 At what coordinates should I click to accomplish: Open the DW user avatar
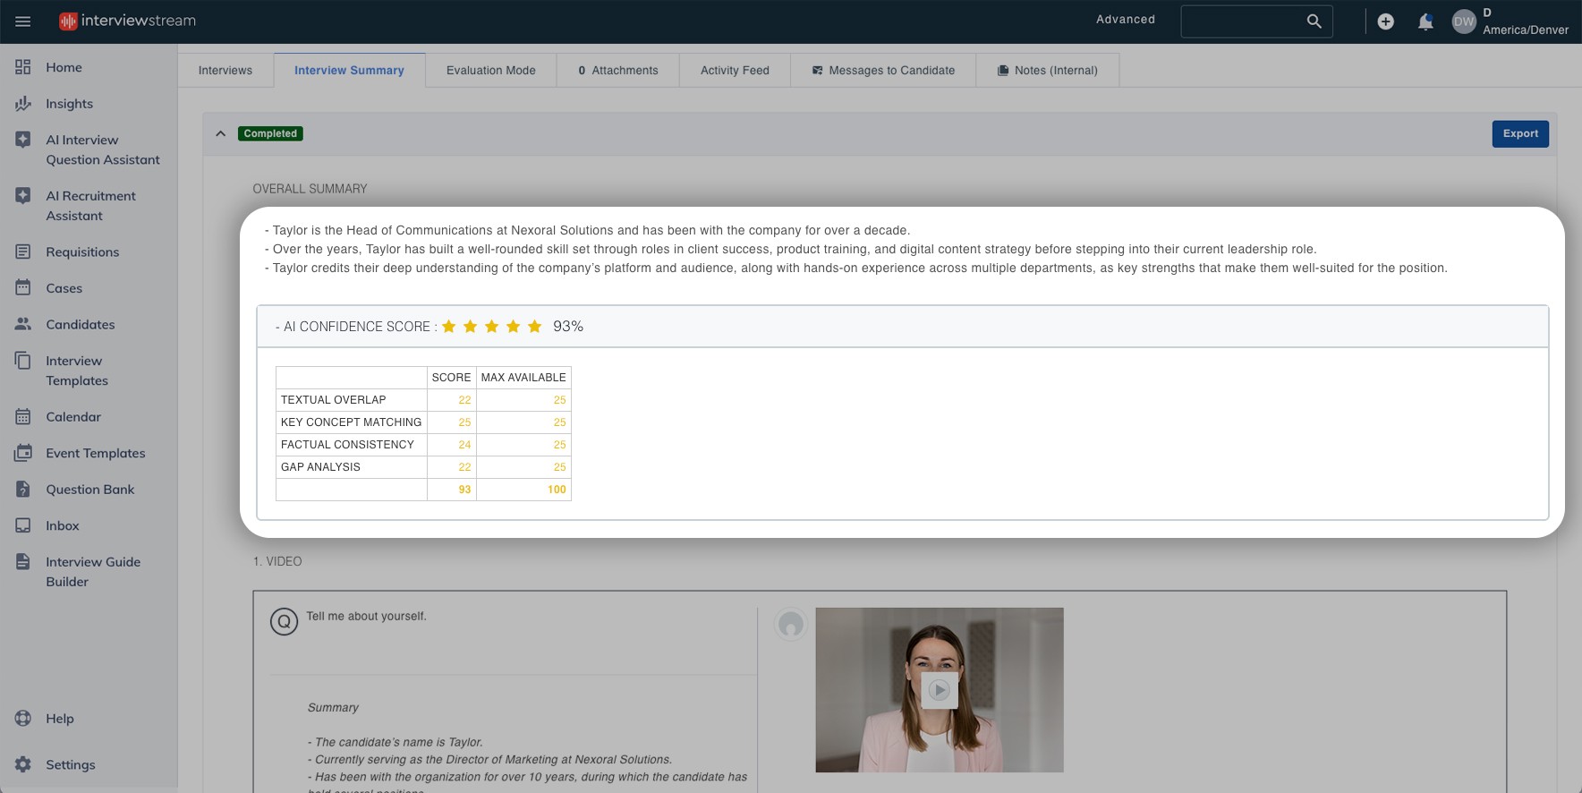pyautogui.click(x=1464, y=21)
